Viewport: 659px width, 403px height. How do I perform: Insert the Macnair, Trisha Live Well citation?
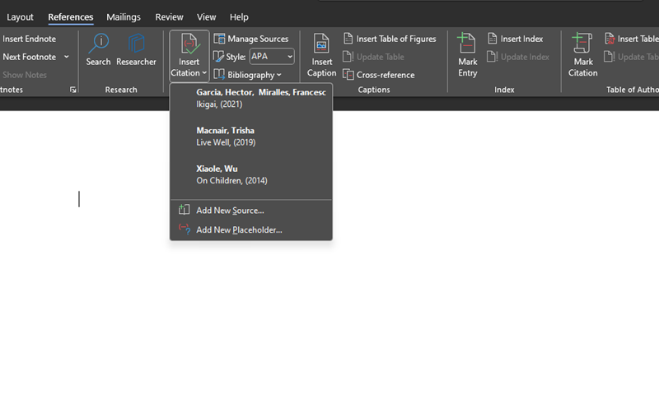(x=226, y=137)
